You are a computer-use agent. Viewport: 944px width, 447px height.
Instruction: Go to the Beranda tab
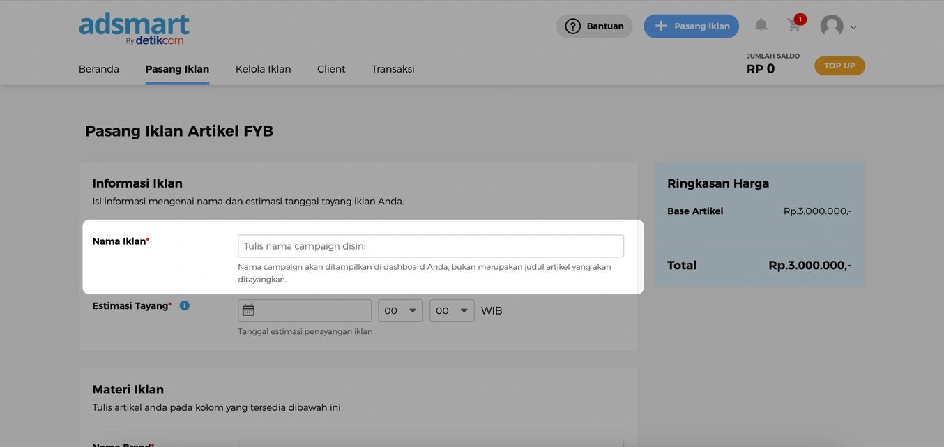coord(99,69)
